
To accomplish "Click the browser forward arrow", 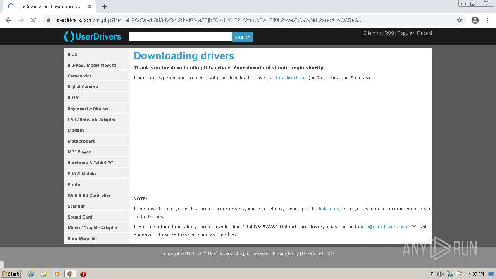I will click(21, 20).
